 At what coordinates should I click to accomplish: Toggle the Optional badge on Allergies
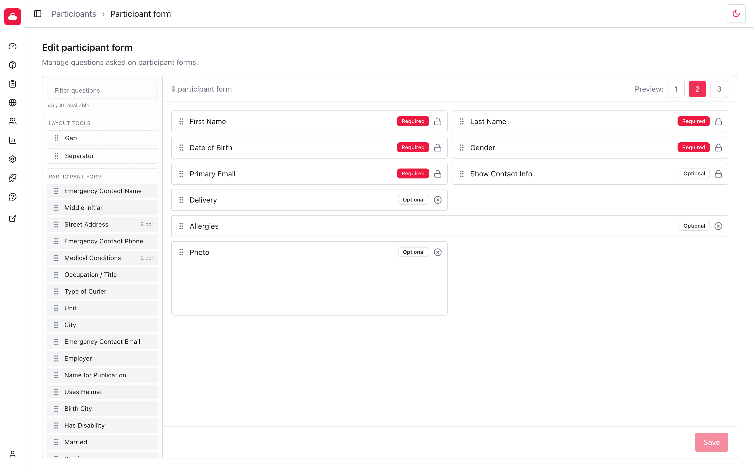tap(694, 226)
